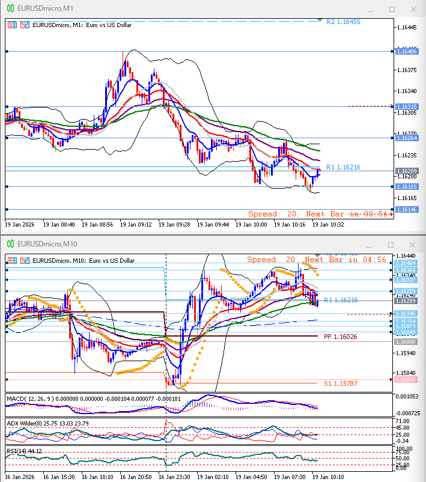Click the chart shift triangle on M1 chart
426x482 pixels.
coord(320,20)
